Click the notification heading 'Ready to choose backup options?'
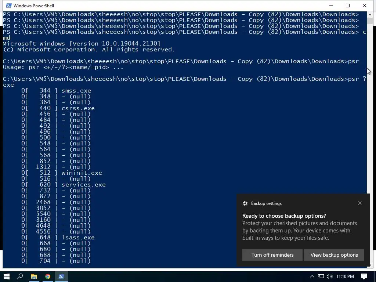Screen dimensions: 376x282 pyautogui.click(x=284, y=216)
